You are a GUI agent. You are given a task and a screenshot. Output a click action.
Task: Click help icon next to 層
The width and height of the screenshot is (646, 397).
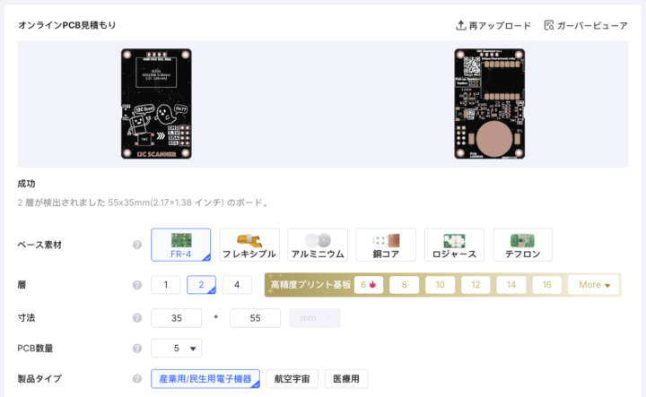pyautogui.click(x=137, y=285)
